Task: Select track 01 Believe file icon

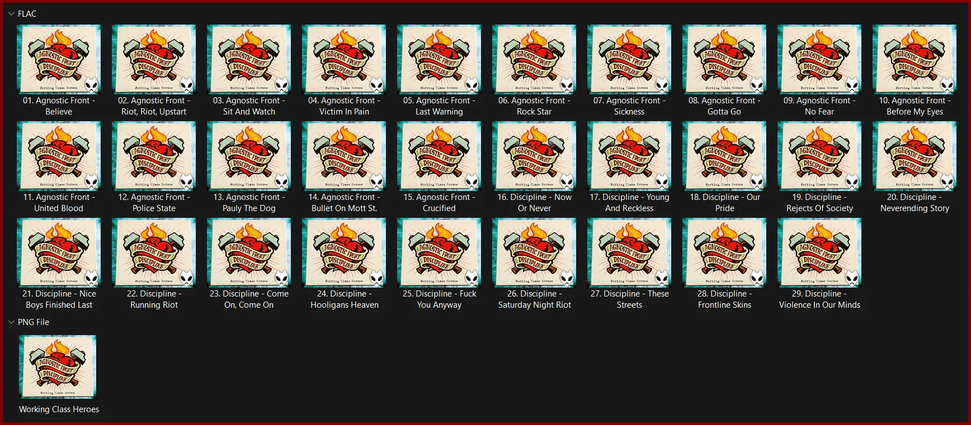Action: click(59, 59)
